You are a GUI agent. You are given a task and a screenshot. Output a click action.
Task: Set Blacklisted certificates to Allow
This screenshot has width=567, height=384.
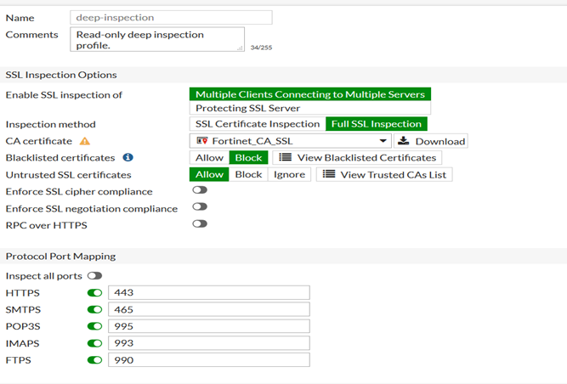(209, 157)
